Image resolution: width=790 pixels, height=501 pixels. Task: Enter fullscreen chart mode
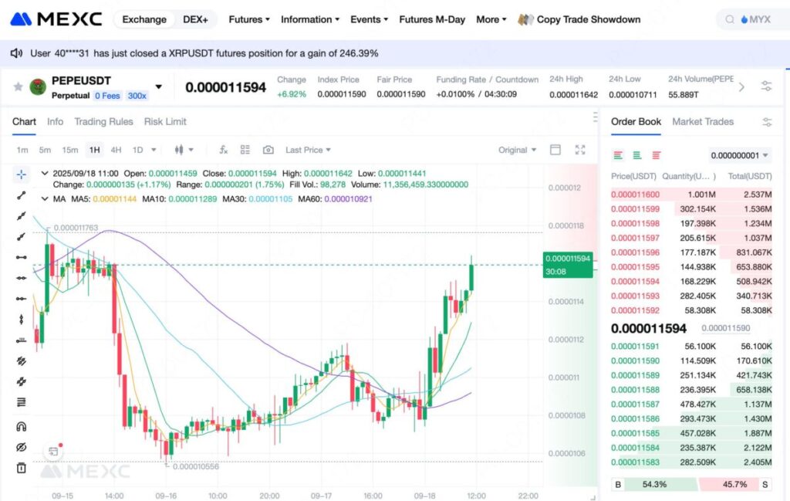581,150
